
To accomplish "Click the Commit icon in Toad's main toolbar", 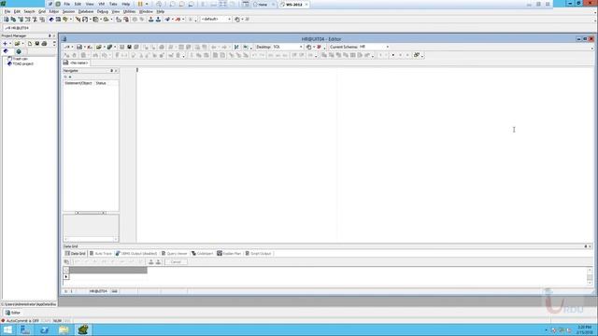I will point(151,19).
